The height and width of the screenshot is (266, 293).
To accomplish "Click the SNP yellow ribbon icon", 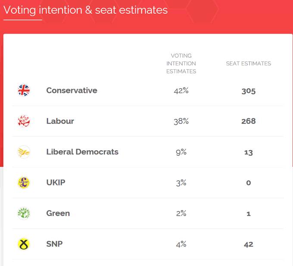I will click(x=24, y=244).
